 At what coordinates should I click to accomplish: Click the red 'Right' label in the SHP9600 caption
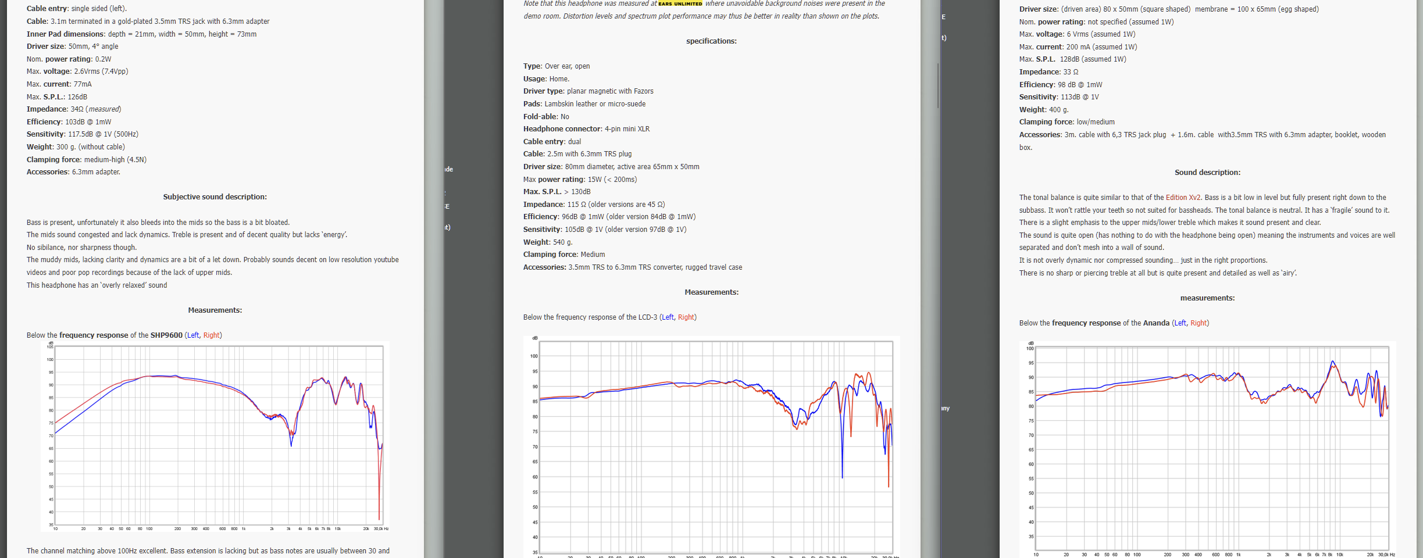pyautogui.click(x=211, y=335)
